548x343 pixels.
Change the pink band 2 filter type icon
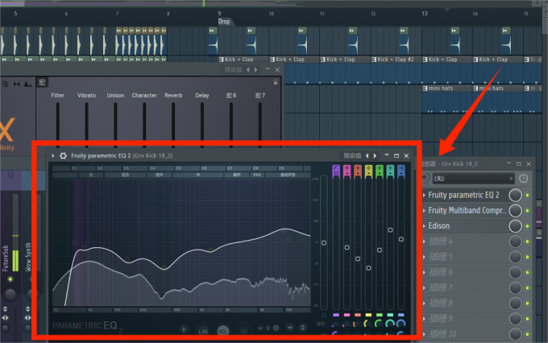(347, 171)
